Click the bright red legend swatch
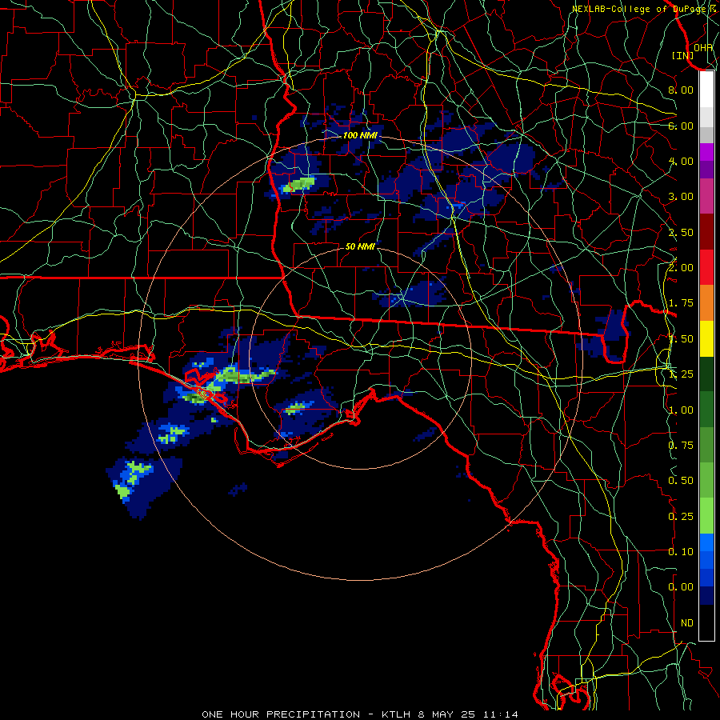This screenshot has width=720, height=720. (x=706, y=267)
